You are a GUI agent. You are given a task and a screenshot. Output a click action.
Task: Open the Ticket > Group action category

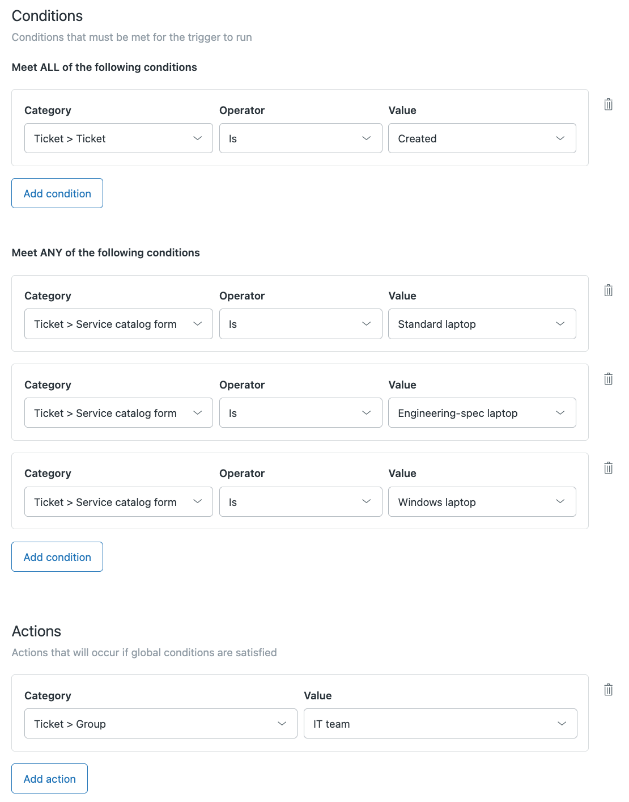tap(160, 724)
